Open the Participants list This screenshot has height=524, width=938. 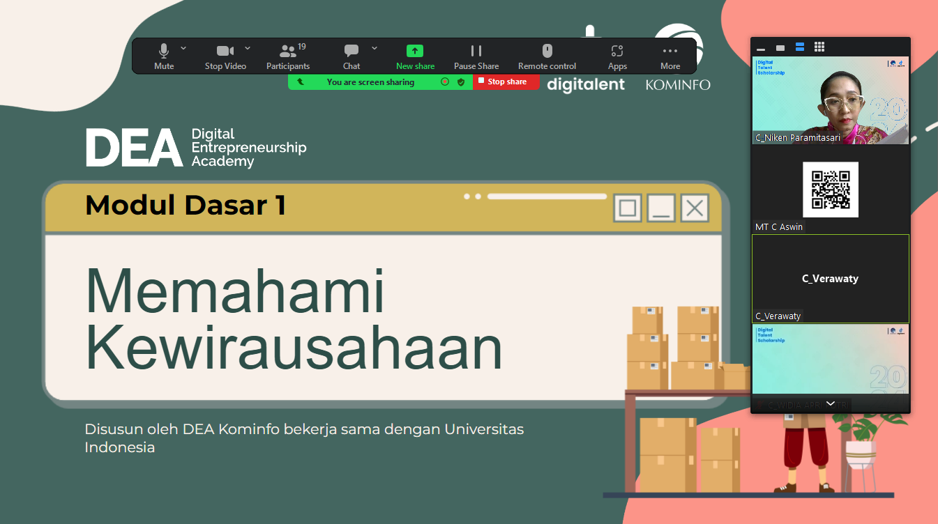(288, 56)
